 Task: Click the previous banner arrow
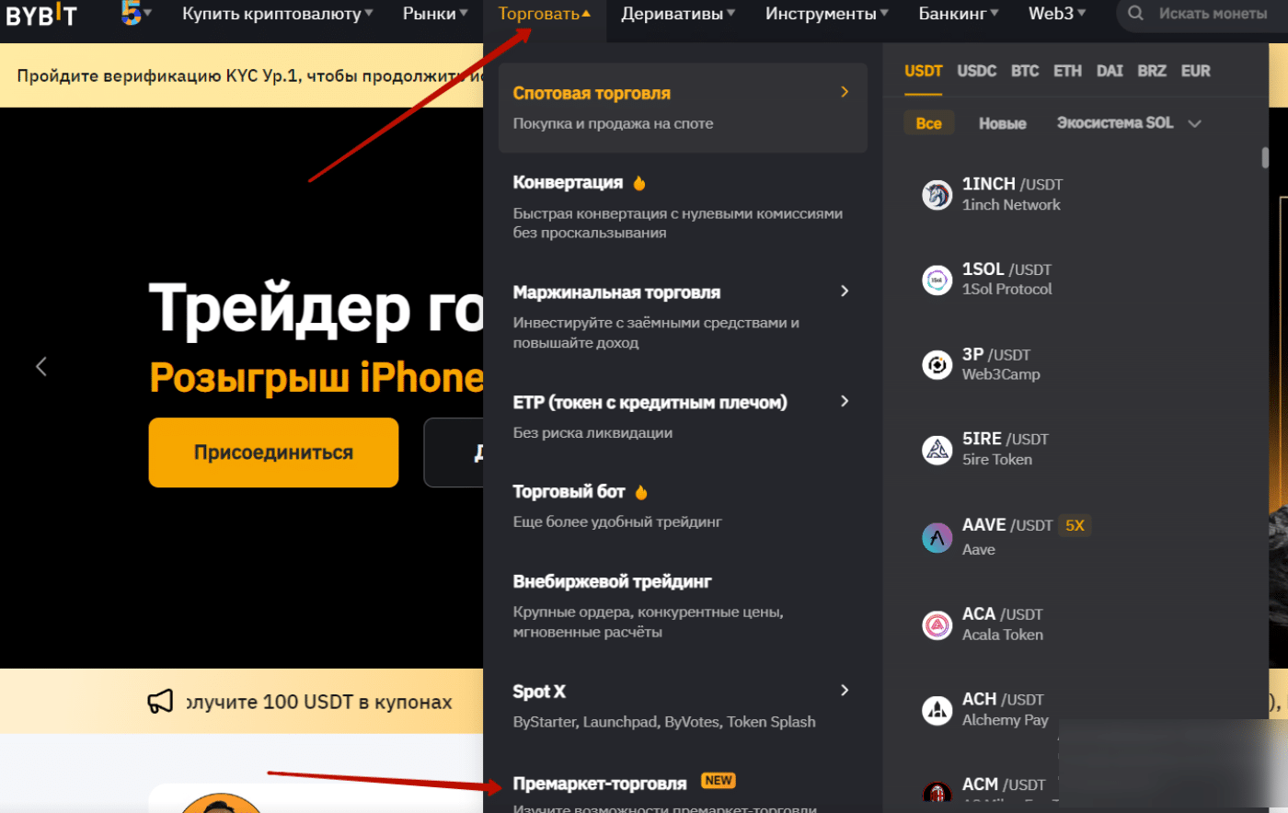tap(41, 366)
